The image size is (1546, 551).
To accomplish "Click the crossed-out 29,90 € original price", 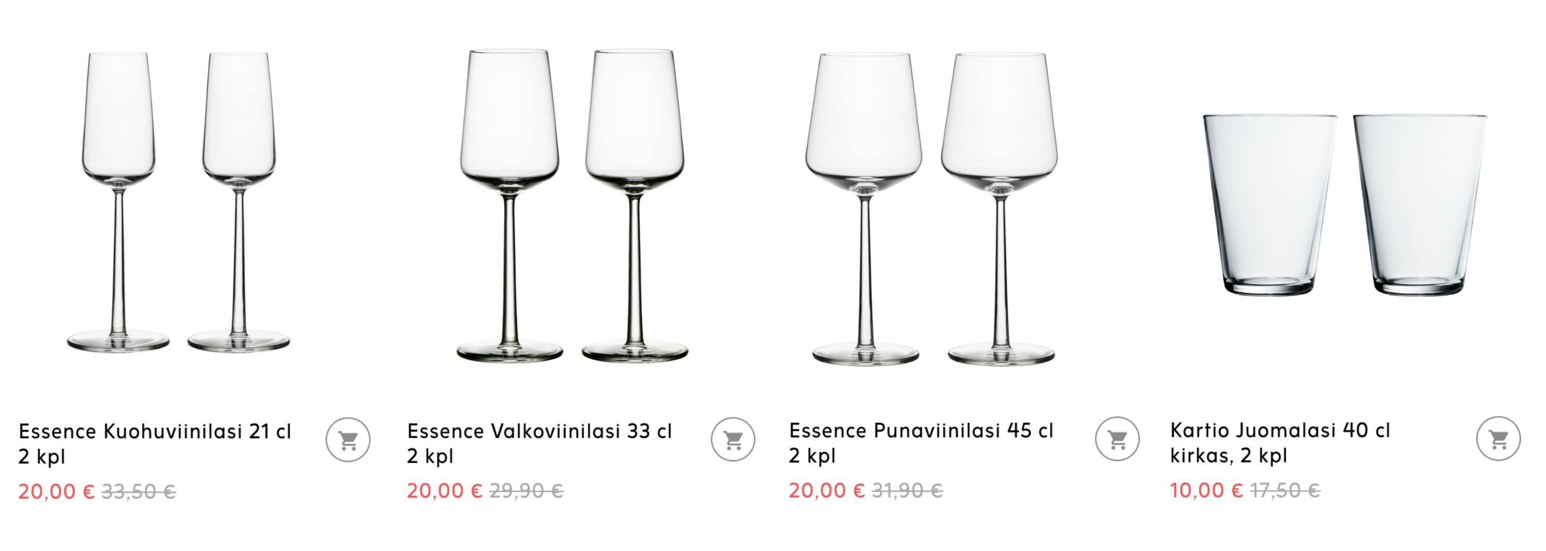I will pyautogui.click(x=526, y=491).
